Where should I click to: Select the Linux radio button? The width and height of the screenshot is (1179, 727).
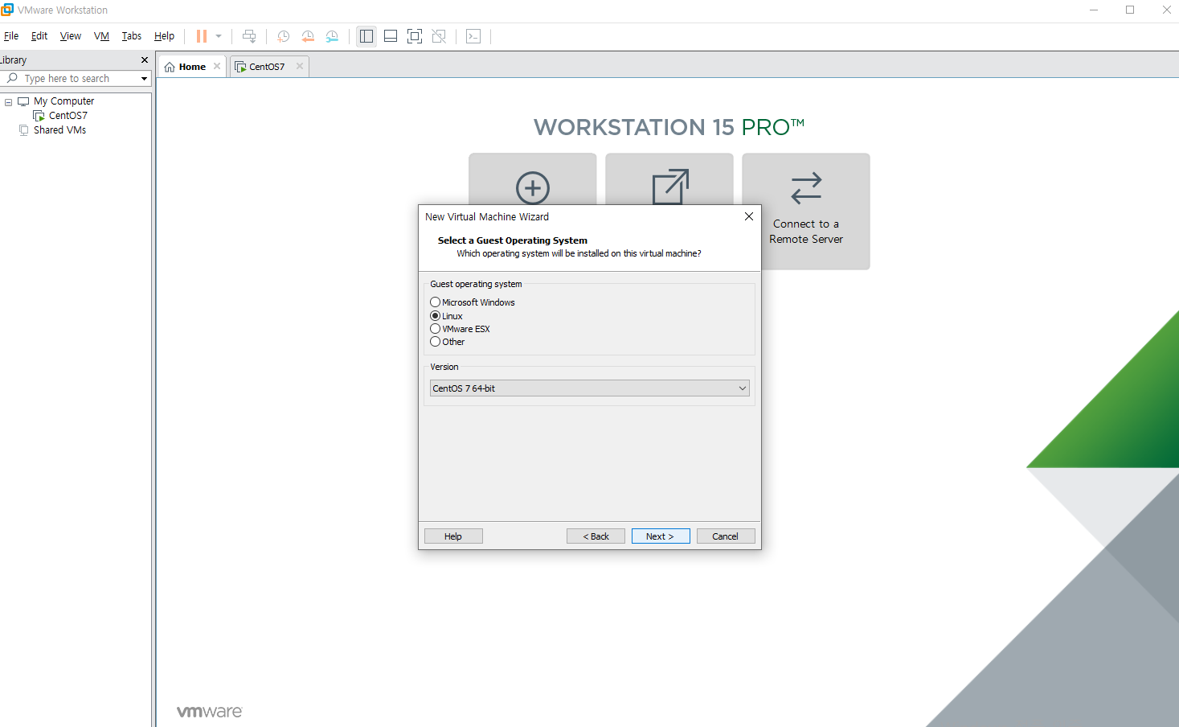click(x=435, y=316)
